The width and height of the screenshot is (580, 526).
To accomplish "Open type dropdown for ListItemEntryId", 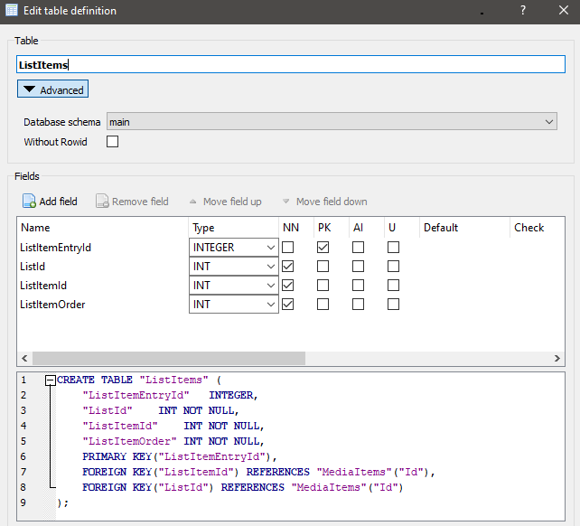I will 270,247.
